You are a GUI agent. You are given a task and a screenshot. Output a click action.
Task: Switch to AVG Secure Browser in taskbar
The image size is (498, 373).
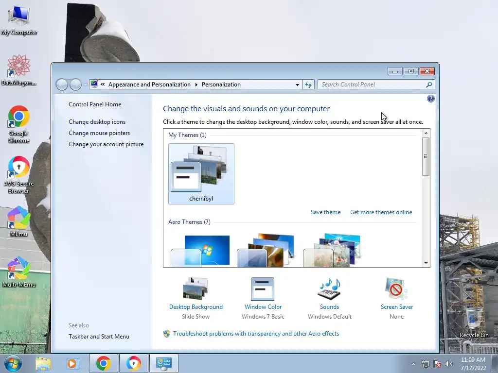133,363
